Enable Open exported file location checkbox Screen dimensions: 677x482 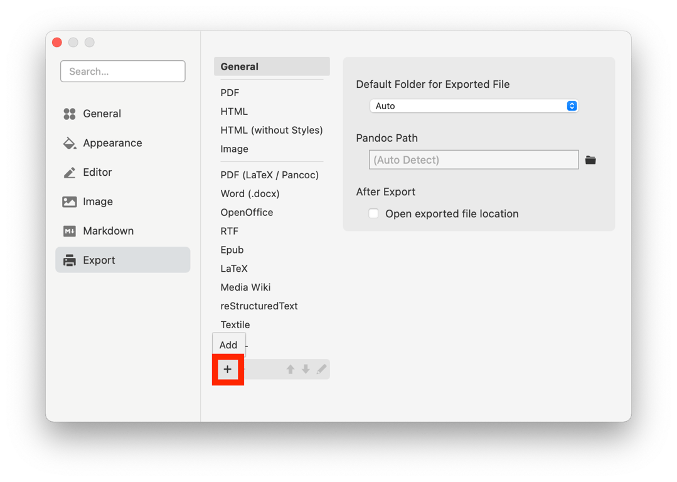[x=373, y=213]
